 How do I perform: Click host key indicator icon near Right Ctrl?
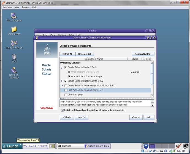[175, 151]
